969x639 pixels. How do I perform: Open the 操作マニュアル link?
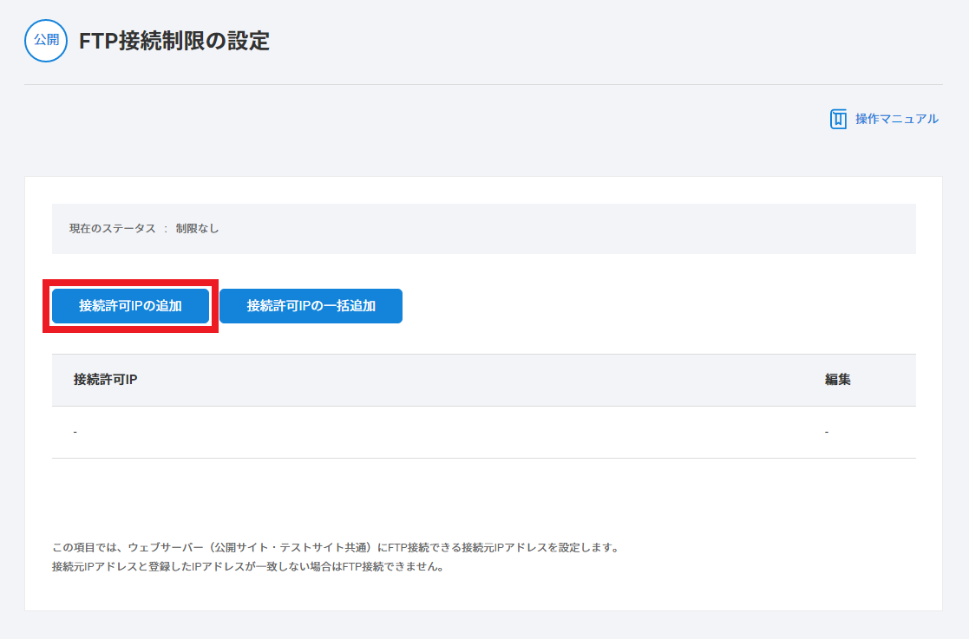click(x=896, y=119)
